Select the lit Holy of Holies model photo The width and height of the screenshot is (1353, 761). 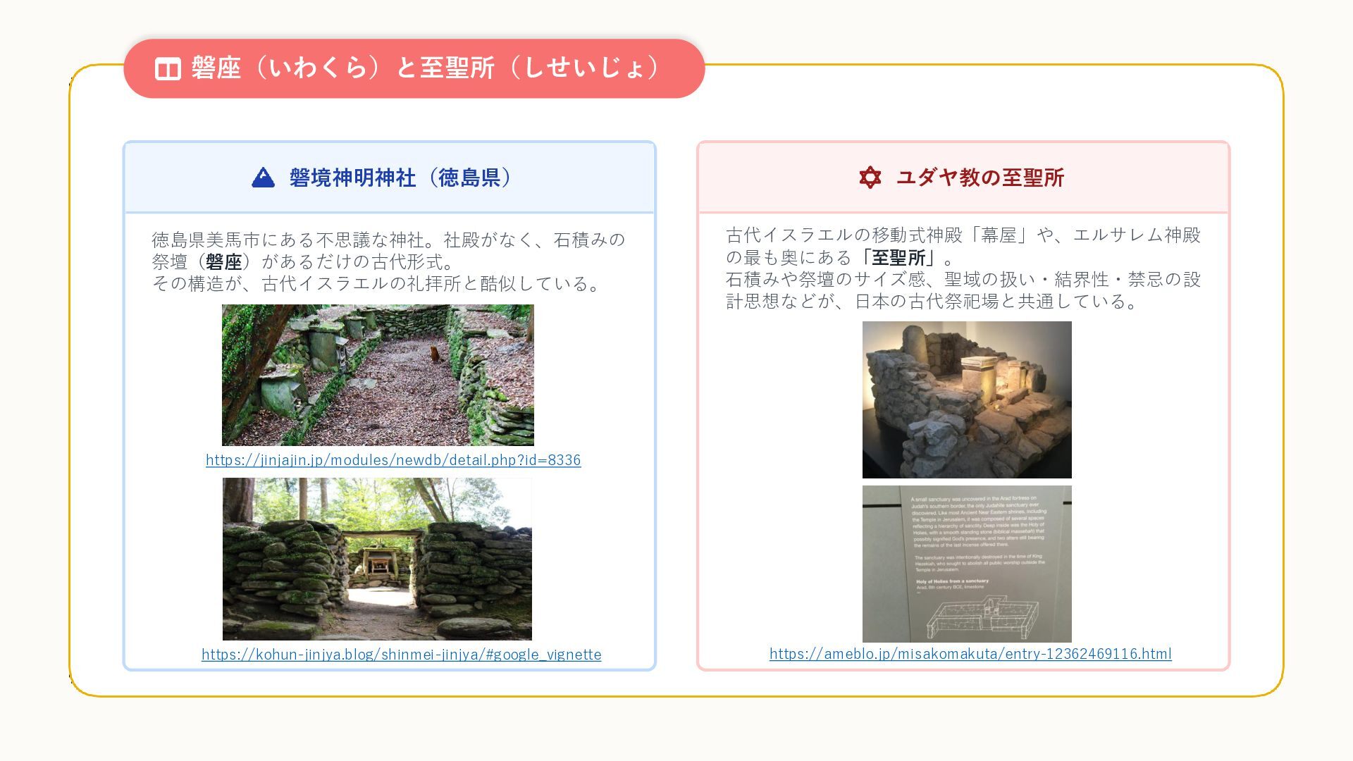pos(967,400)
